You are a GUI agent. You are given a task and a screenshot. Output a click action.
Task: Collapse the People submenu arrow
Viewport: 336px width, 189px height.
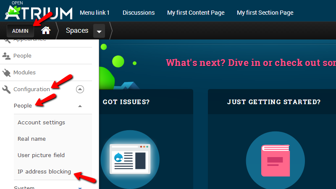pyautogui.click(x=80, y=106)
